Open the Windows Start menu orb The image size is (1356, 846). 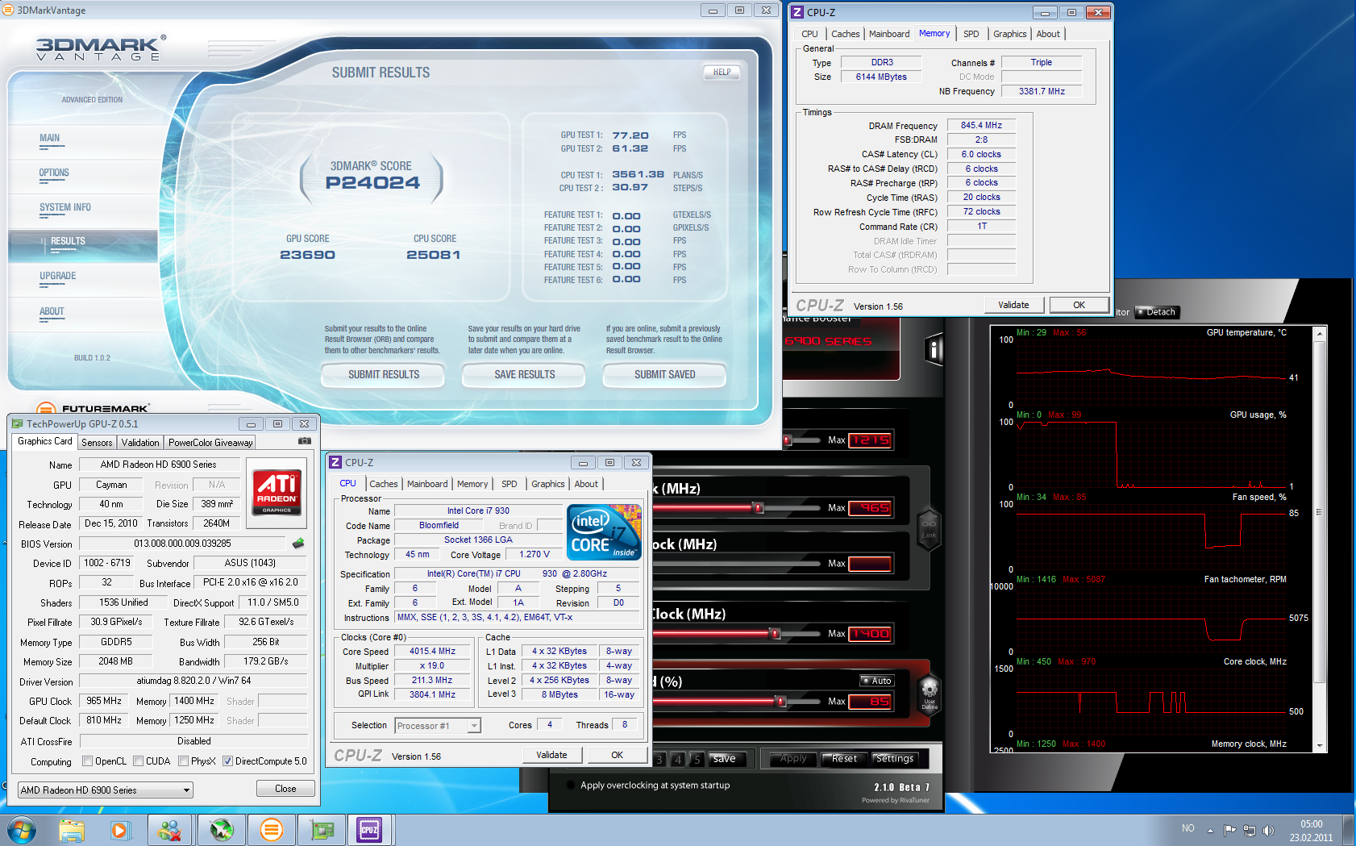22,830
